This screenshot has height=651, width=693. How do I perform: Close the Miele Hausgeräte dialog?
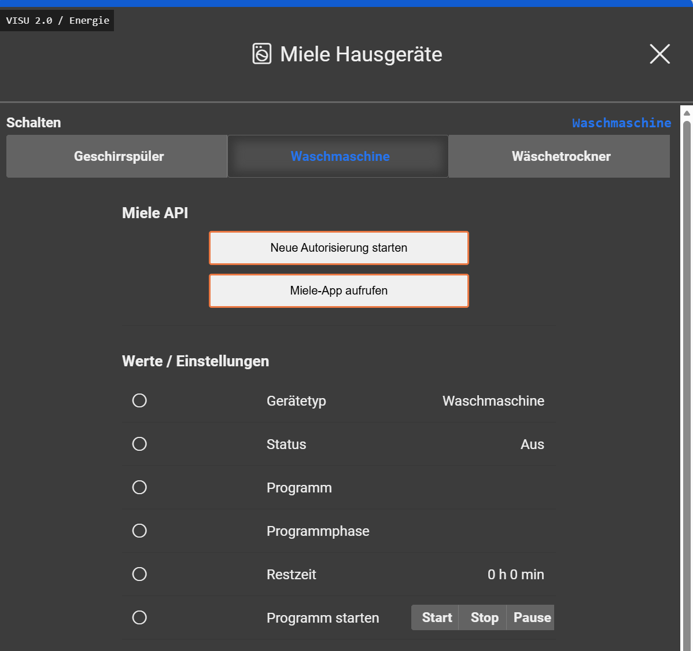pyautogui.click(x=659, y=54)
